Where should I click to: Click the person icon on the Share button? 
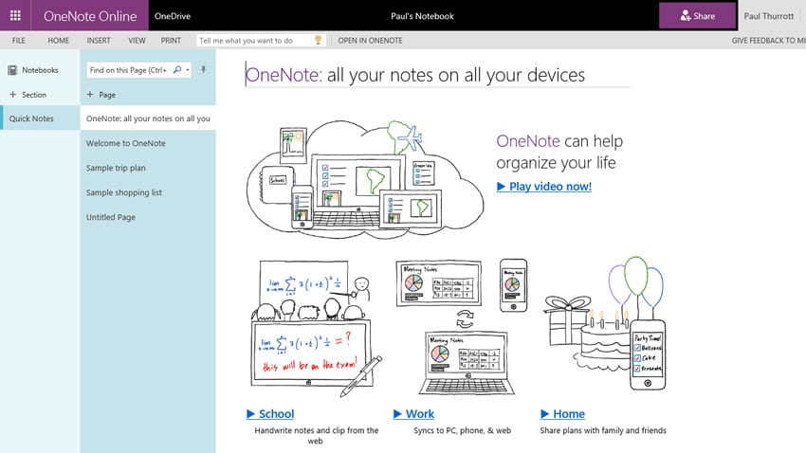point(686,16)
